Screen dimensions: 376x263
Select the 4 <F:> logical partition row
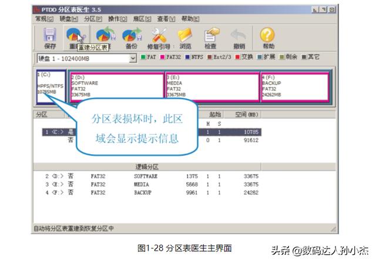pos(152,192)
